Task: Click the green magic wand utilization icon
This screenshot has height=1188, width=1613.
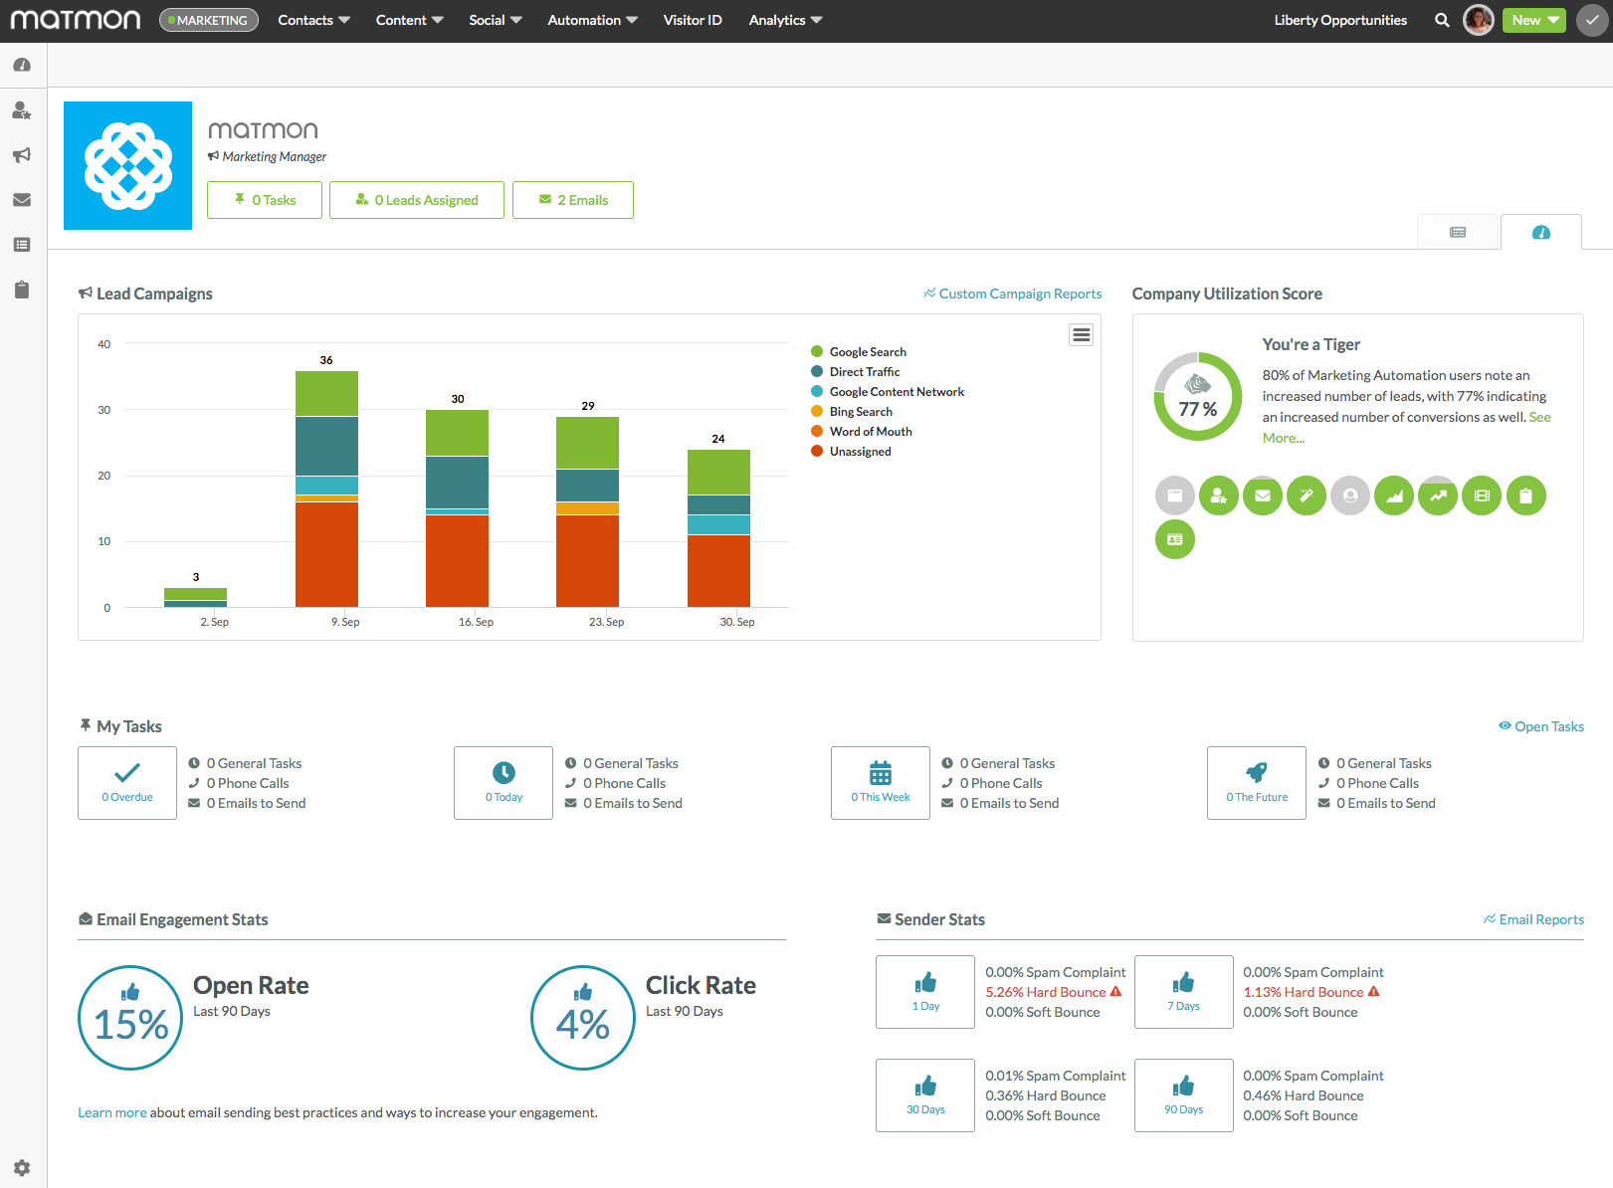Action: (1307, 495)
